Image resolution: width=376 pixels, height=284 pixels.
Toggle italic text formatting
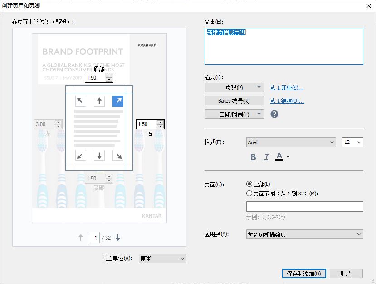tap(266, 157)
